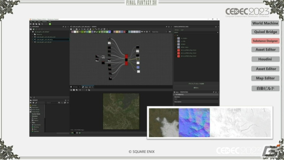
Task: Click the Undo arrow icon
Action: click(42, 24)
